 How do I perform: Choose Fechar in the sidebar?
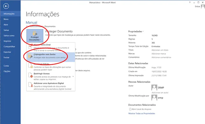tap(10, 57)
